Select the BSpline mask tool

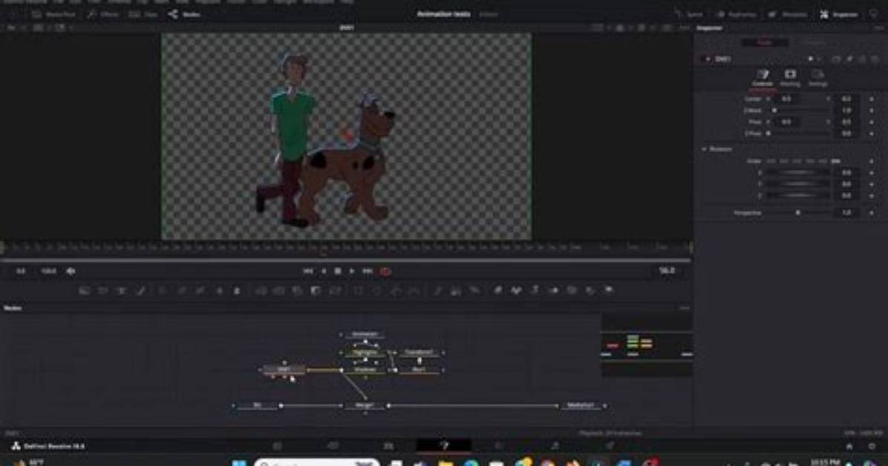(x=415, y=290)
